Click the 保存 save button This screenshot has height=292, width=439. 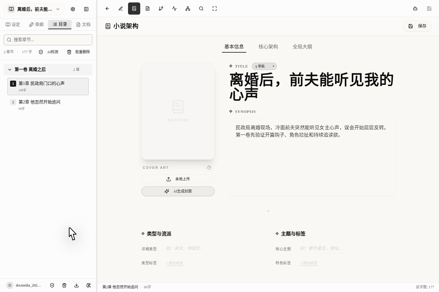pos(417,26)
